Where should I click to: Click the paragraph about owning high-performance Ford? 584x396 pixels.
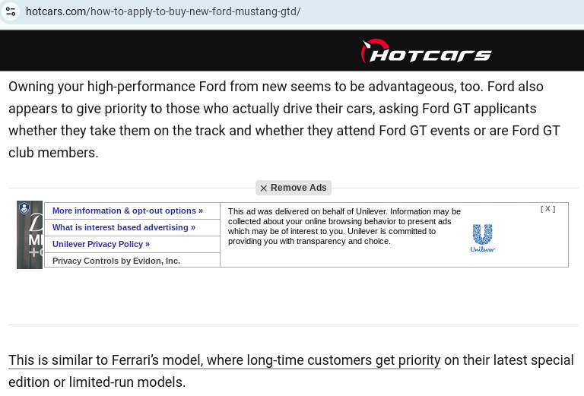pos(284,119)
